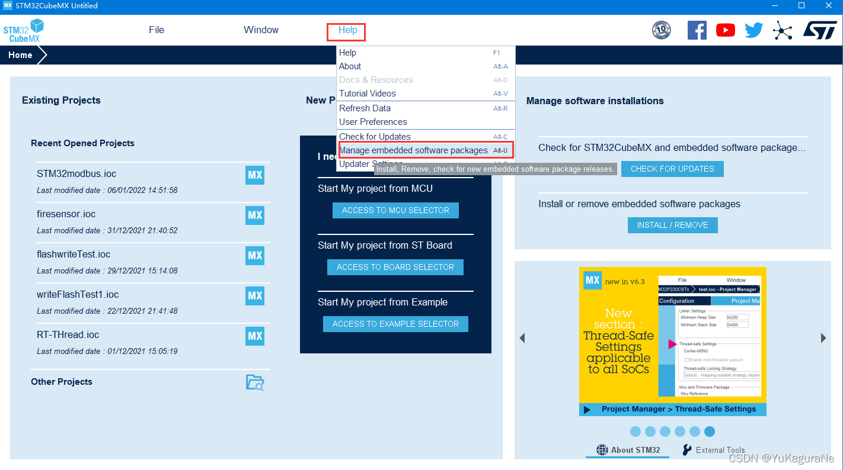Open the ST Twitter page icon
Image resolution: width=843 pixels, height=470 pixels.
(754, 30)
